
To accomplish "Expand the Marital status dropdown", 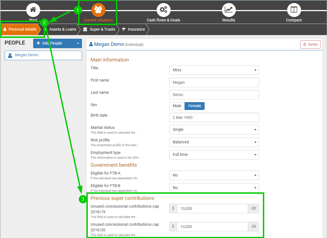I will click(214, 130).
